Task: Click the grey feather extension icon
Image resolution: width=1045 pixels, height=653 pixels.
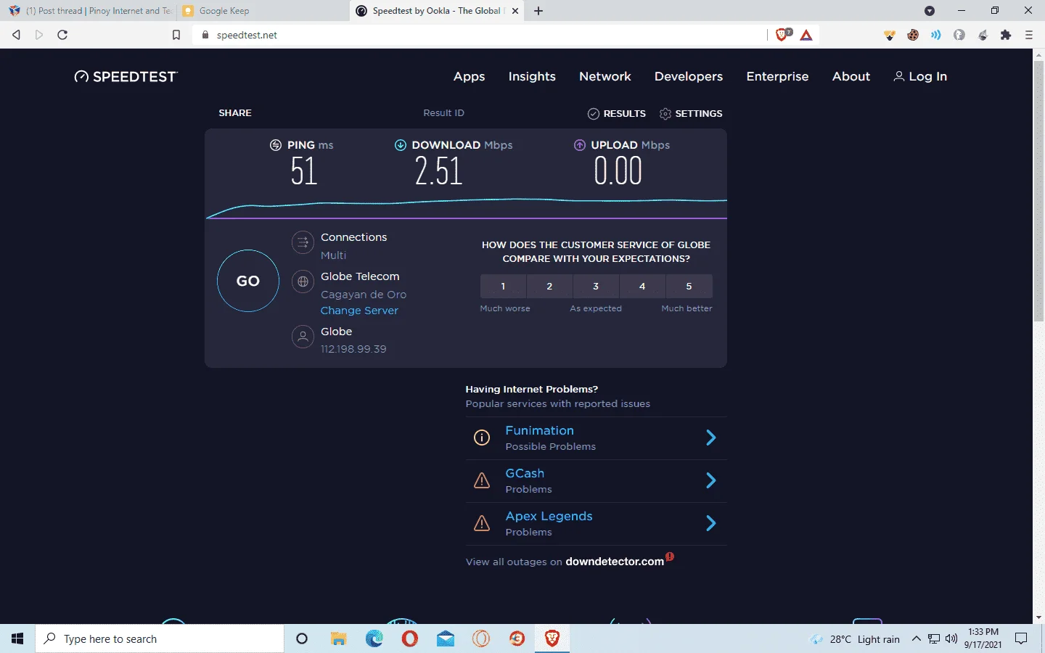Action: pos(983,35)
